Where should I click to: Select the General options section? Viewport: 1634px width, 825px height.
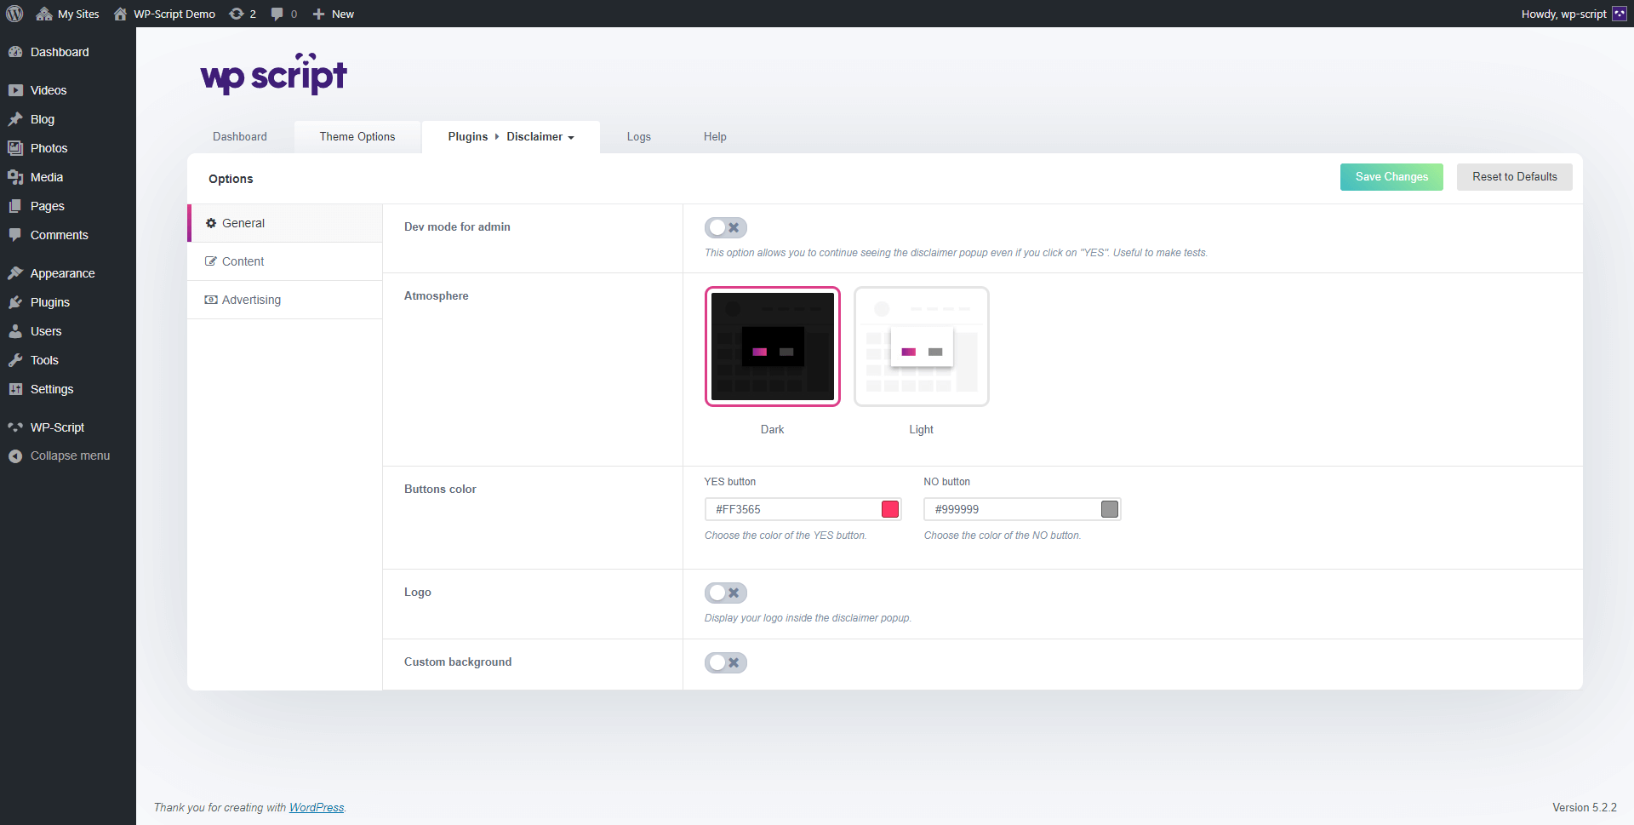coord(284,223)
